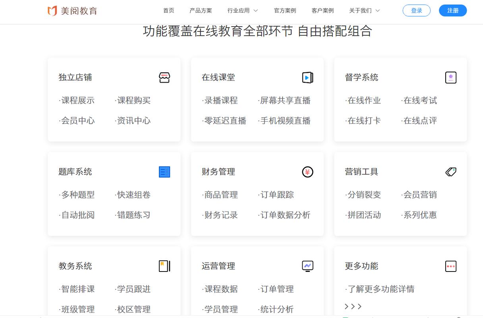Click 订单跟踪 feature text
This screenshot has height=318, width=483.
276,195
